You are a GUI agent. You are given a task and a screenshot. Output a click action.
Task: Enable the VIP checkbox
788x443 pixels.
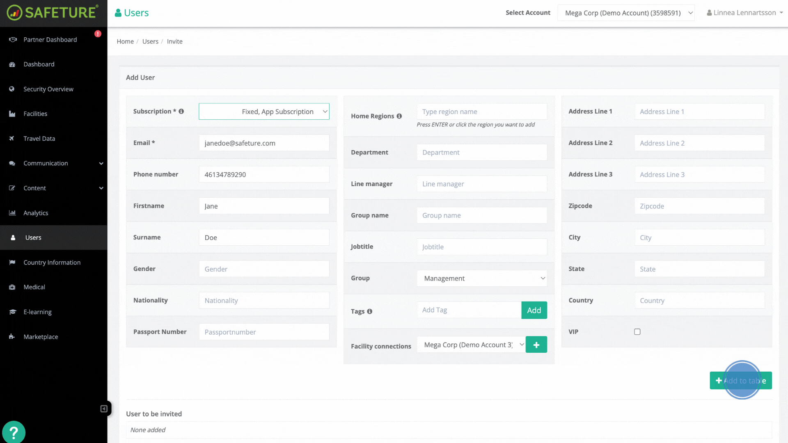point(637,331)
